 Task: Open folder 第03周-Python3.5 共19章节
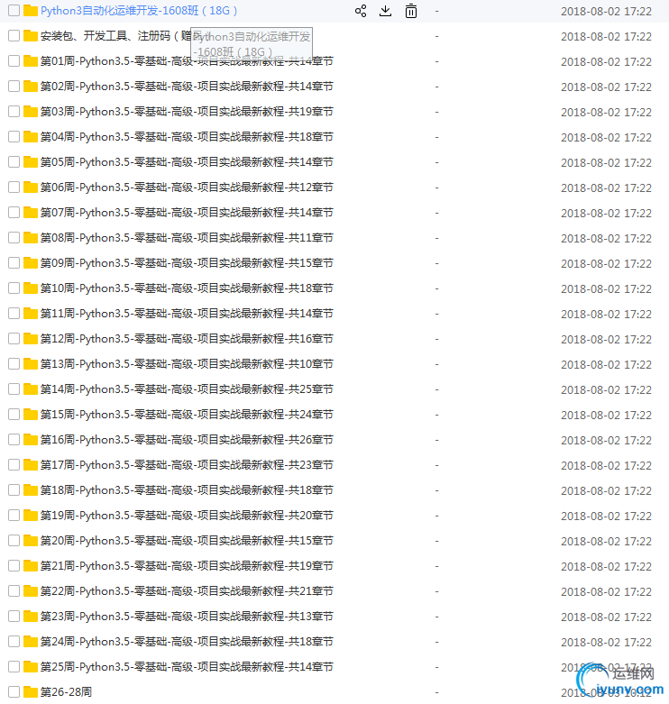tap(187, 112)
